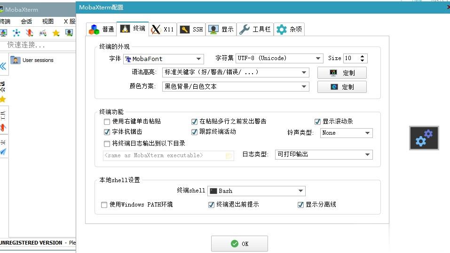Screen dimensions: 450x253
Task: Open the sidebar 工具 knife tab
Action: pos(3,121)
